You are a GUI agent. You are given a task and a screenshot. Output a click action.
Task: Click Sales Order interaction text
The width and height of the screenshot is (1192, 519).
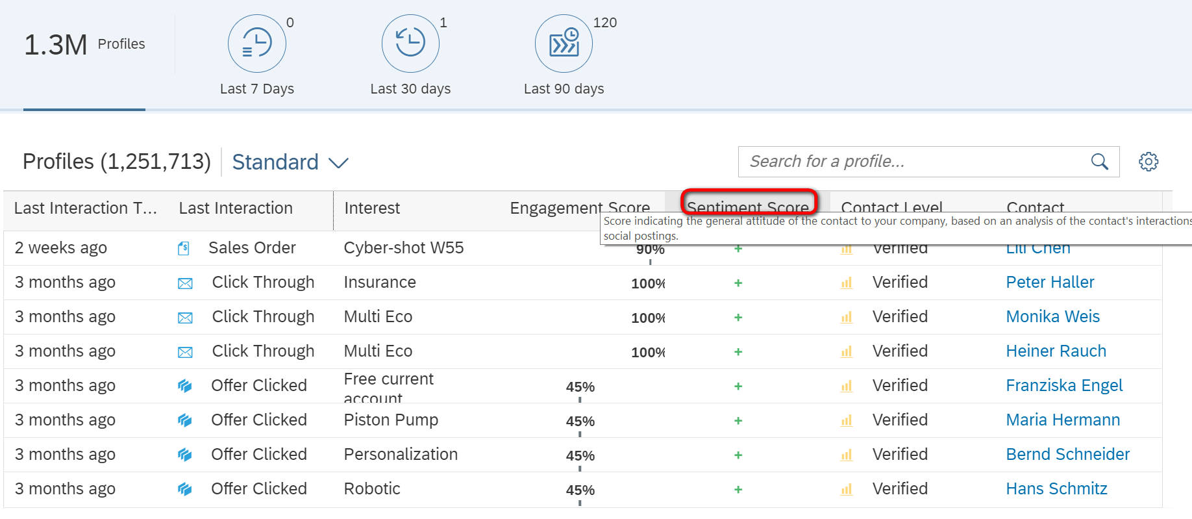[252, 248]
